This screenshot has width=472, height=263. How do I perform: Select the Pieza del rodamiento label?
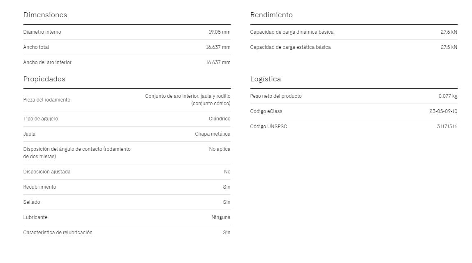point(46,100)
